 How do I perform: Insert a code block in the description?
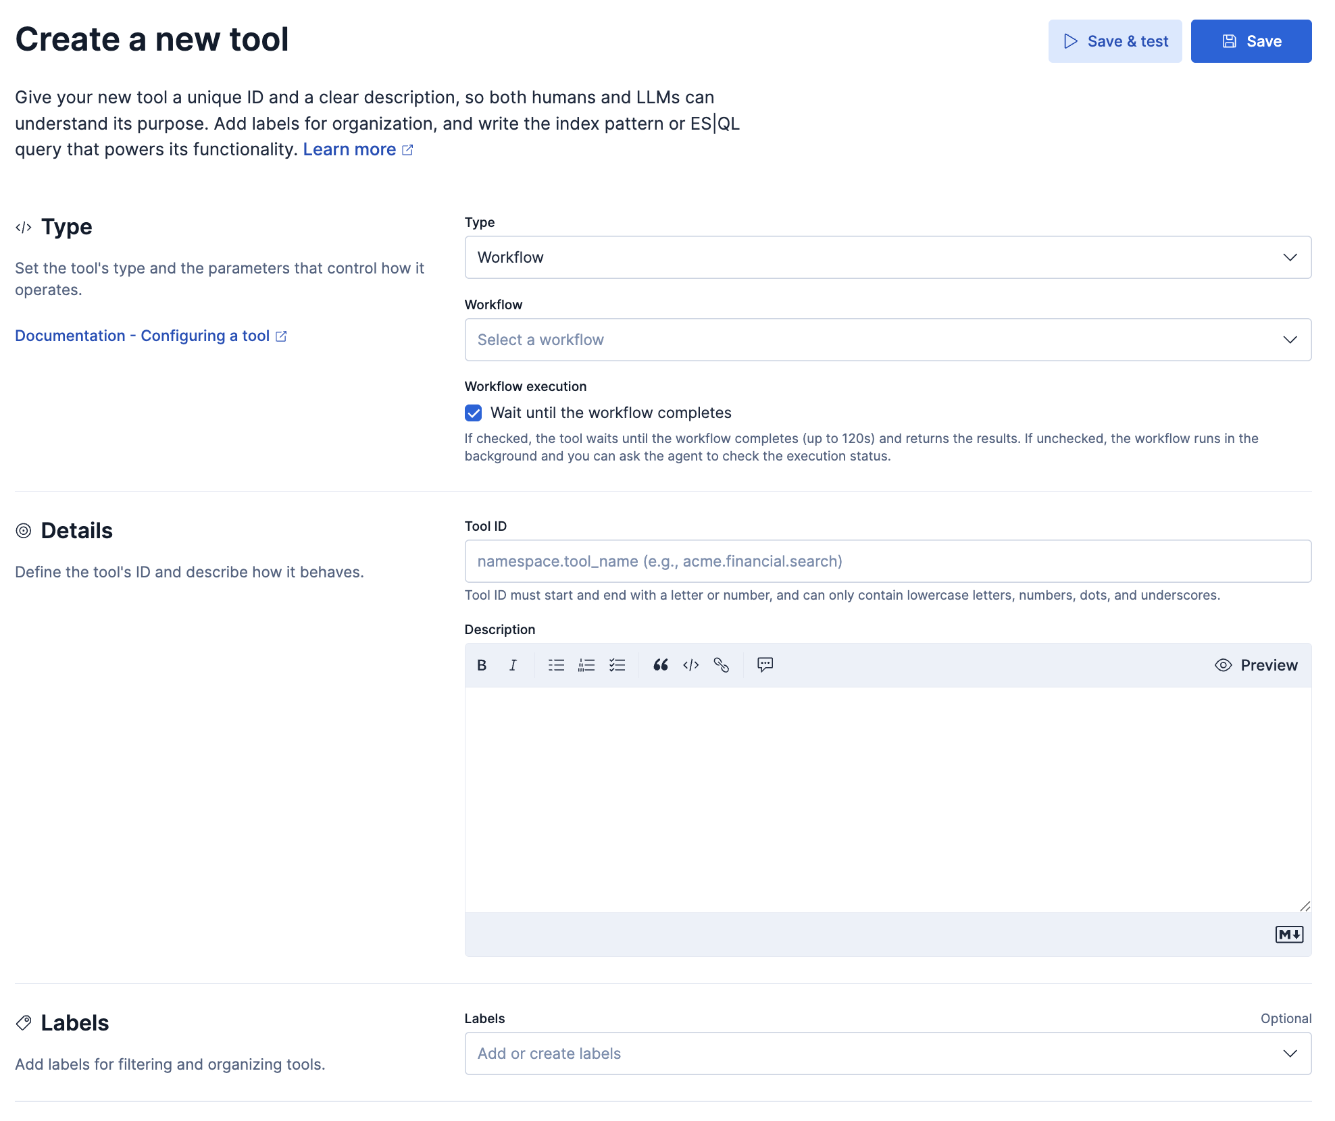point(690,665)
